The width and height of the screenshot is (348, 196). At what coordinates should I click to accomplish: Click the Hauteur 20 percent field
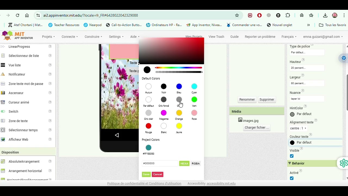pos(307,68)
